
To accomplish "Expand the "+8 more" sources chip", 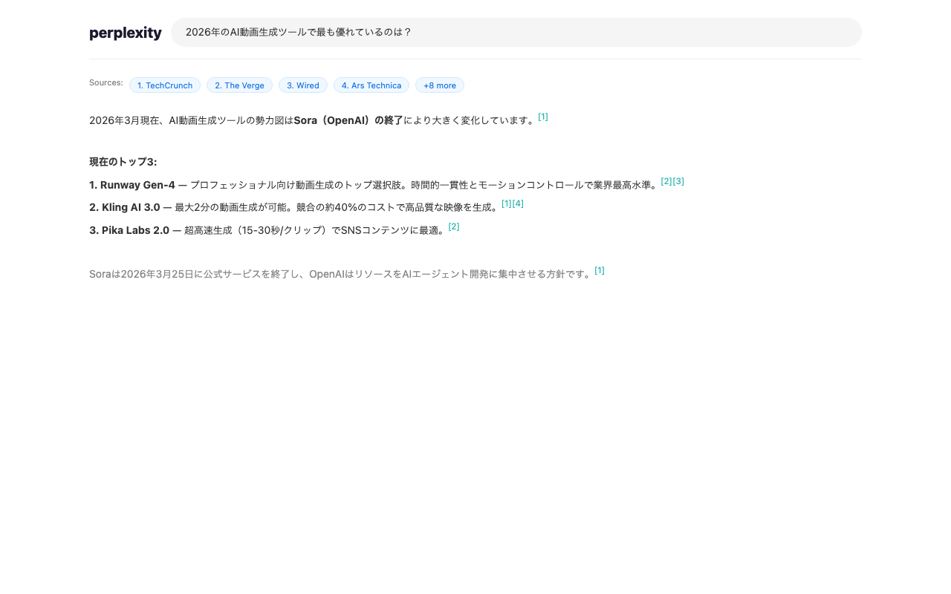I will point(439,85).
